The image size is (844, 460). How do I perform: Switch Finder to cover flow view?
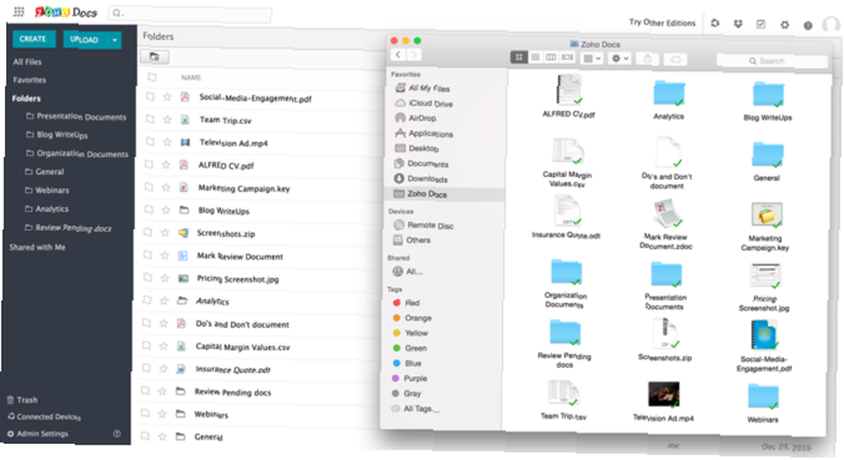coord(567,57)
